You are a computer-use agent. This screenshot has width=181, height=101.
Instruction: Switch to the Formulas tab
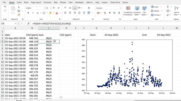pos(47,2)
